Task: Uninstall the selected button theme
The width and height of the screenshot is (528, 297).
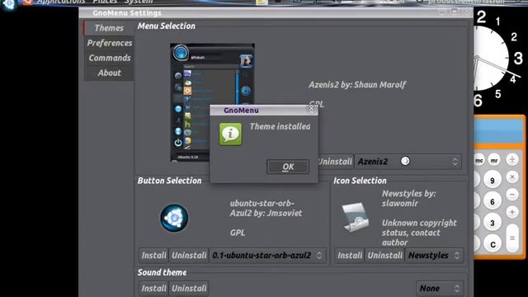Action: coord(189,255)
